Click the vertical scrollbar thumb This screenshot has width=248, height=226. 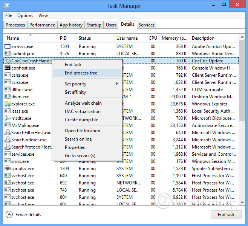[x=242, y=80]
